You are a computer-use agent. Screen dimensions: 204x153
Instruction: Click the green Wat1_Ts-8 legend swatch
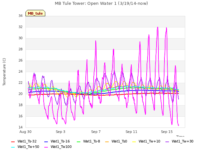(79, 142)
